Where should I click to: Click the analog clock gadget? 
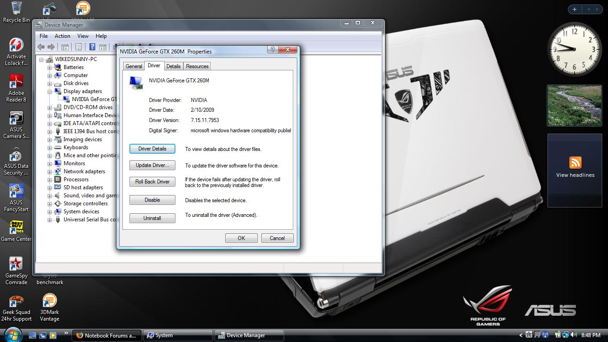click(574, 49)
